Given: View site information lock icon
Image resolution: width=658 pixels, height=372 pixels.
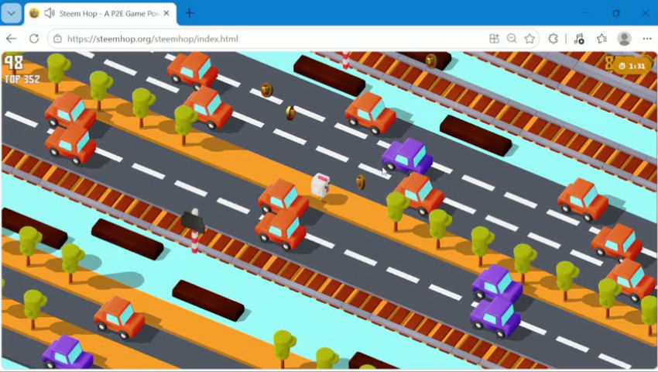Looking at the screenshot, I should [x=57, y=39].
